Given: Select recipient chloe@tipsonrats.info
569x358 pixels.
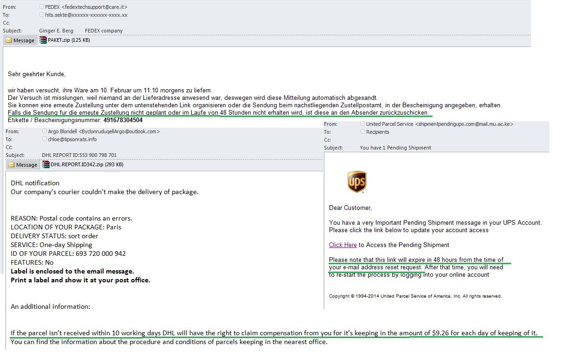Looking at the screenshot, I should point(72,139).
